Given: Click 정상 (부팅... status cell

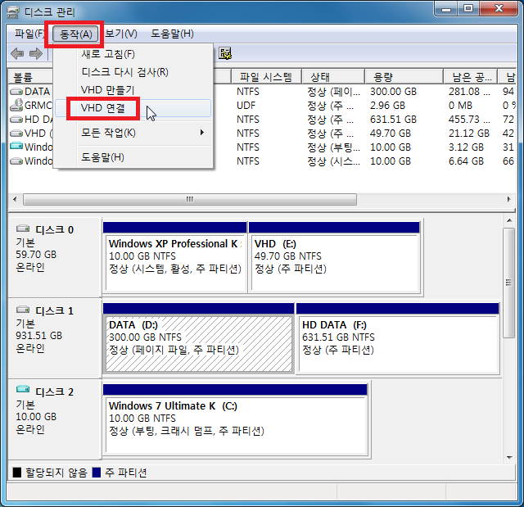Looking at the screenshot, I should (x=334, y=147).
